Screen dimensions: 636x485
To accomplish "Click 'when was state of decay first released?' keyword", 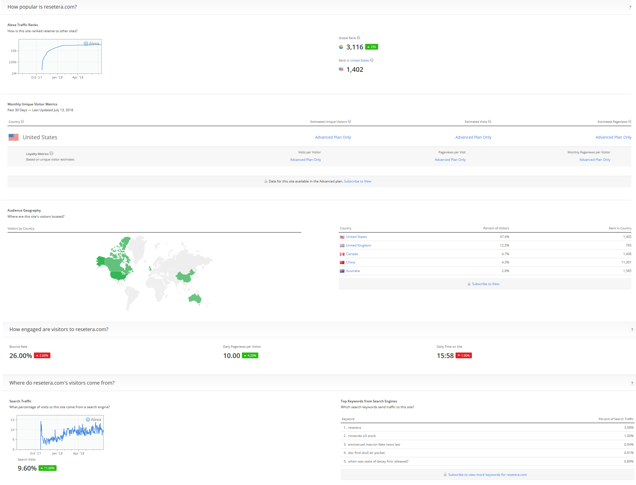I will click(378, 462).
